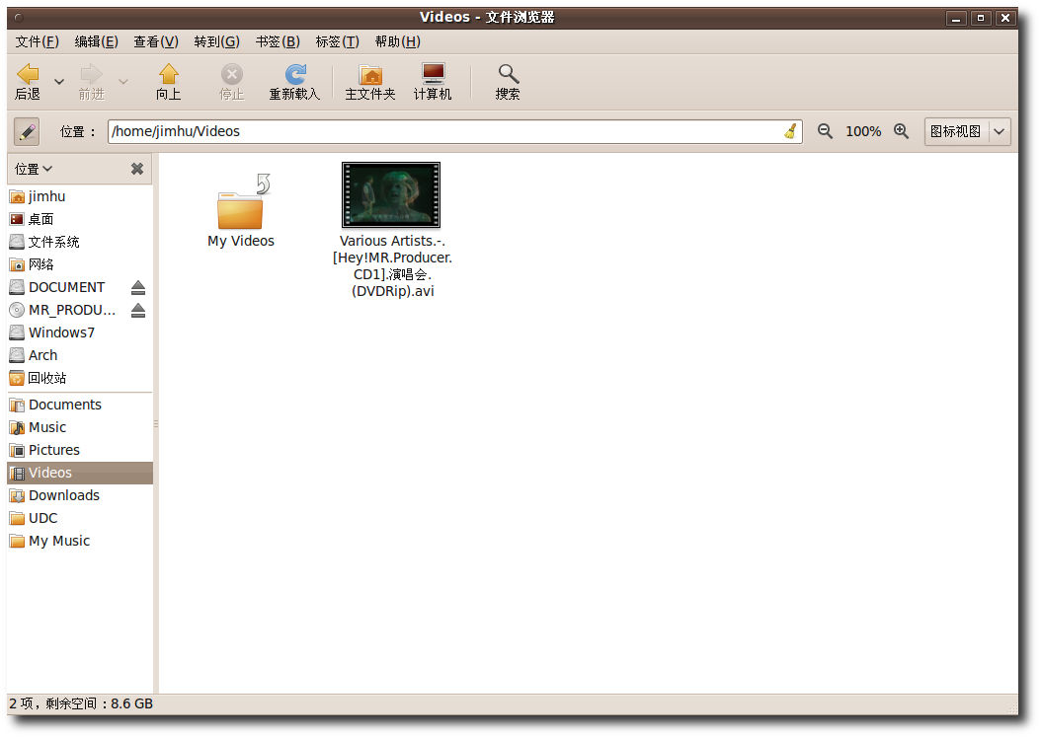Open the 查看(V) menu
The image size is (1041, 738).
[x=156, y=41]
